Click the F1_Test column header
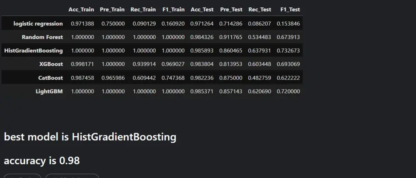The height and width of the screenshot is (178, 416). (290, 10)
